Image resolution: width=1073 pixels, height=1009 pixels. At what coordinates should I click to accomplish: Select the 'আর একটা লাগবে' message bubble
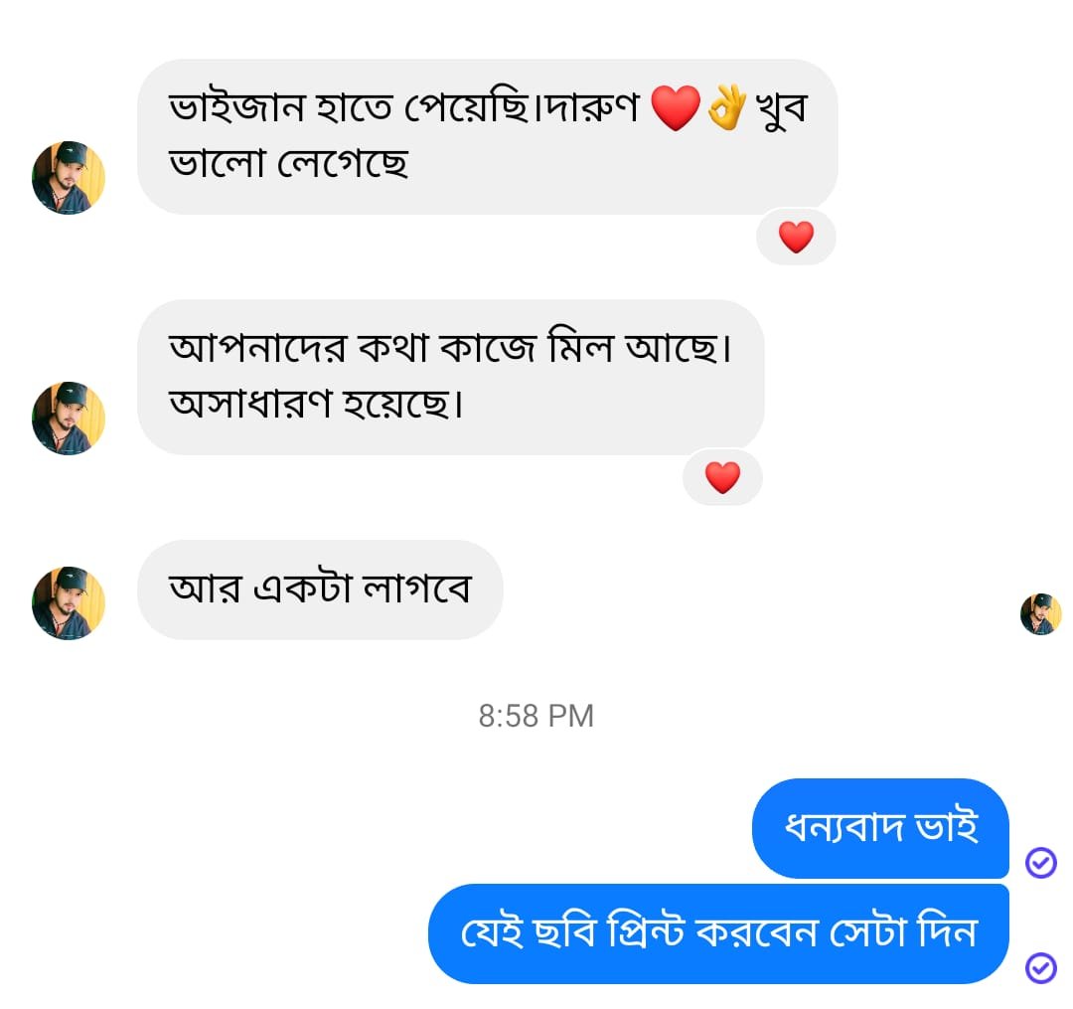320,589
